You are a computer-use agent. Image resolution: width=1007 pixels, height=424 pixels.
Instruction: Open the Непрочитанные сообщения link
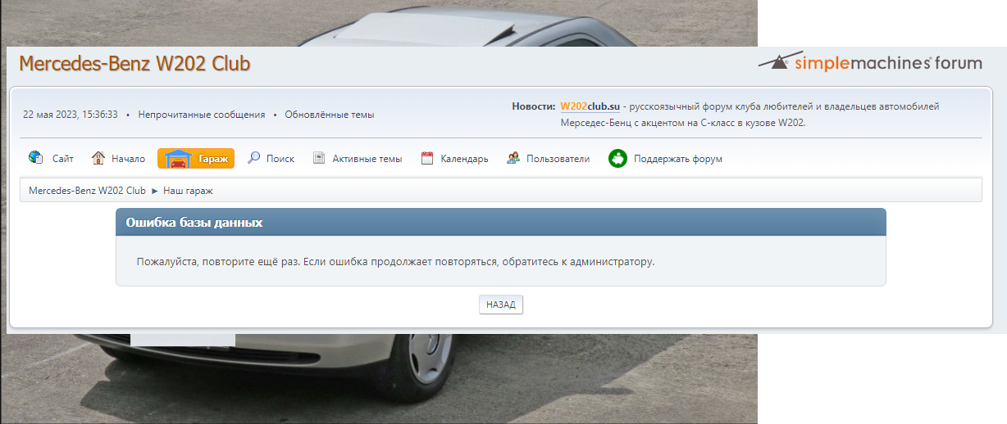[202, 115]
